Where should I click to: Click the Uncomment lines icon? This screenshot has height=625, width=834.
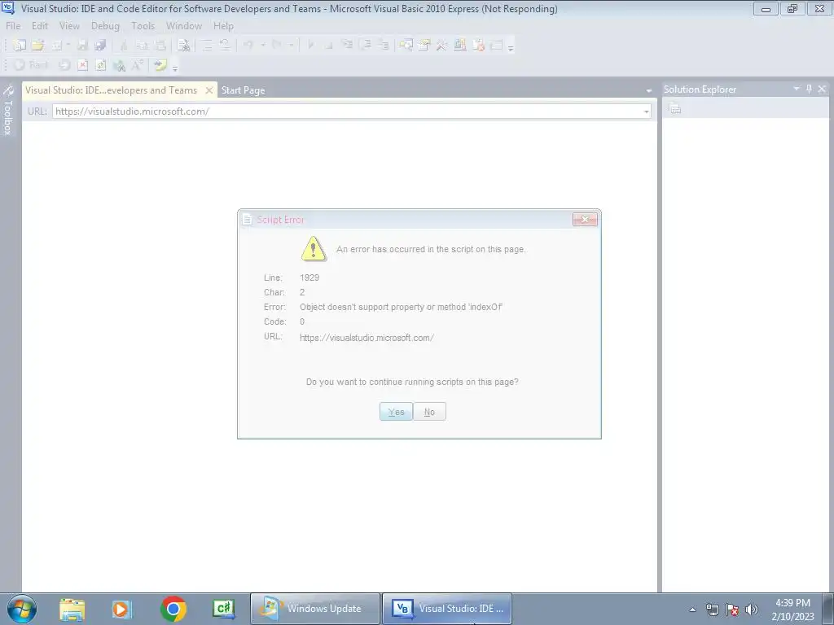pos(225,46)
